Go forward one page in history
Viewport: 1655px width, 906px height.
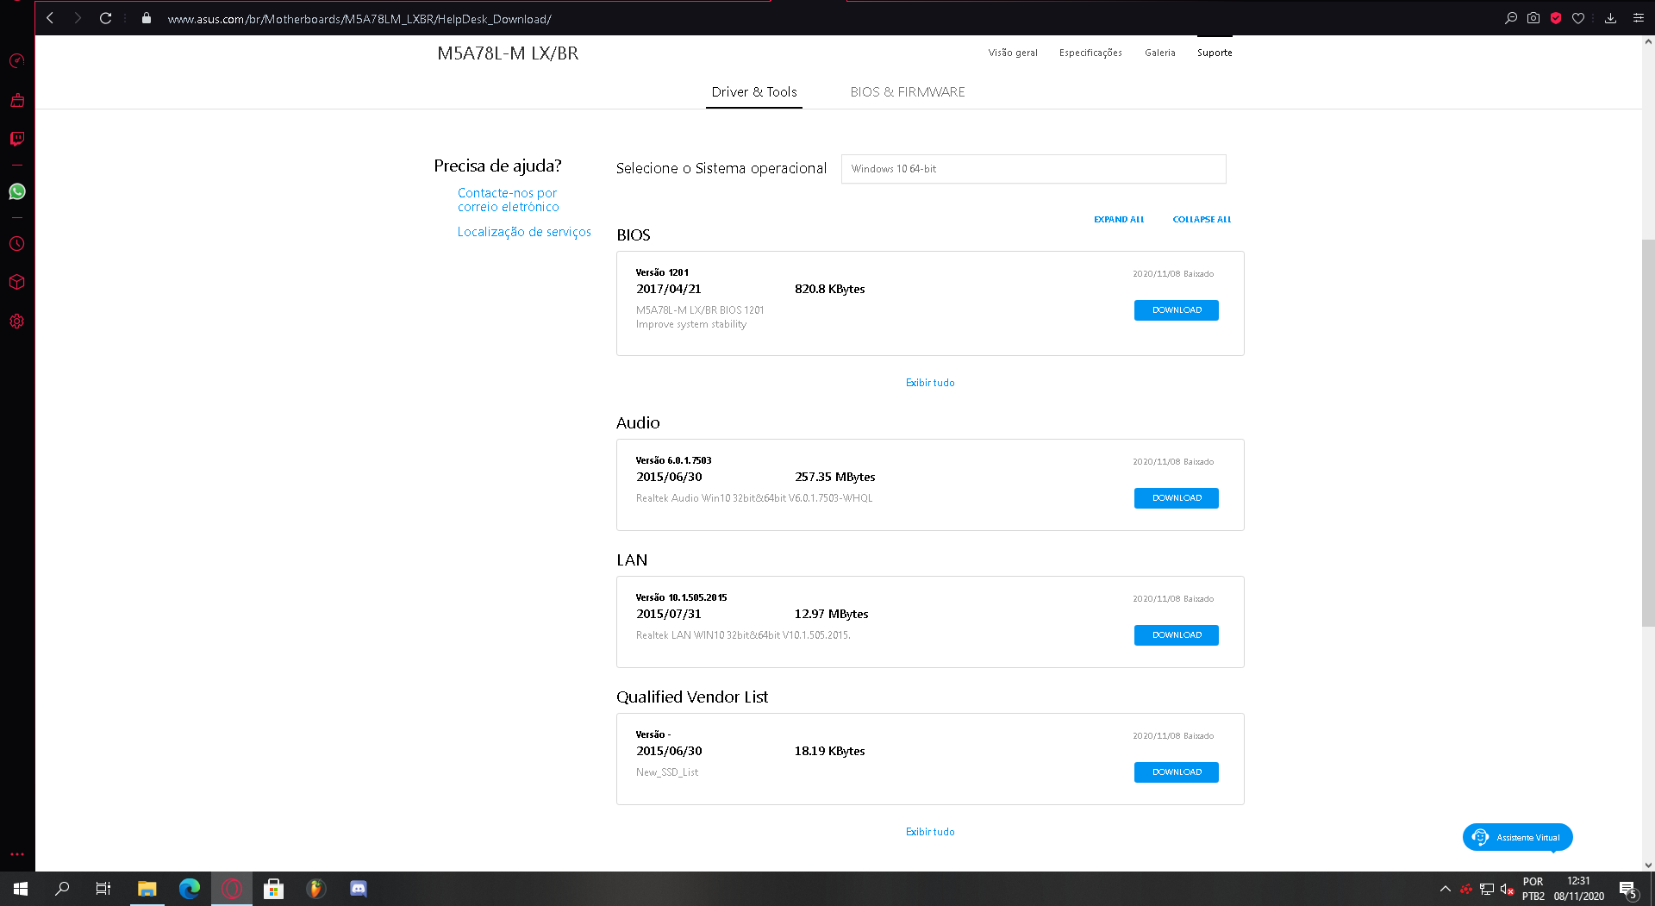[78, 18]
